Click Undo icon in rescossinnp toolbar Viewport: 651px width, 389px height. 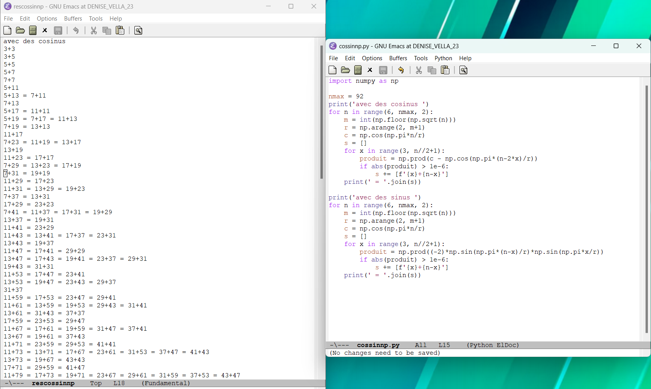76,30
